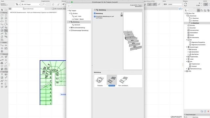Select the Door tool in toolbox

(6, 15)
